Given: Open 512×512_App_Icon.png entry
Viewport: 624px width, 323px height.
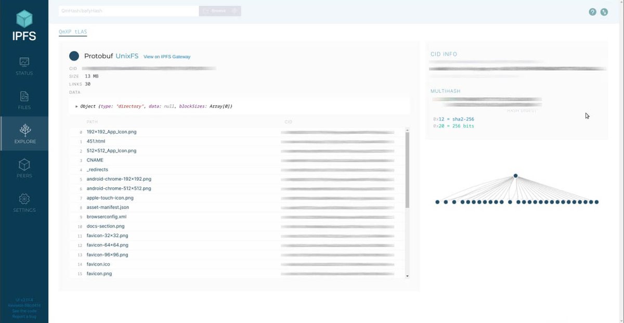Looking at the screenshot, I should point(111,150).
